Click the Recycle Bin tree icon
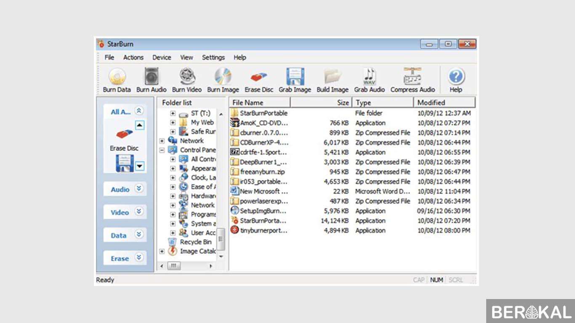Image resolution: width=575 pixels, height=323 pixels. 173,242
